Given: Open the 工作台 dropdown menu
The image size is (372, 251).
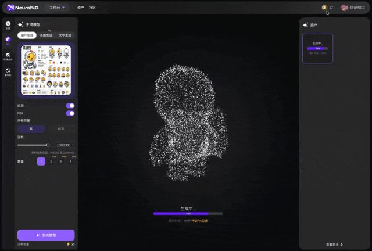Looking at the screenshot, I should 57,8.
